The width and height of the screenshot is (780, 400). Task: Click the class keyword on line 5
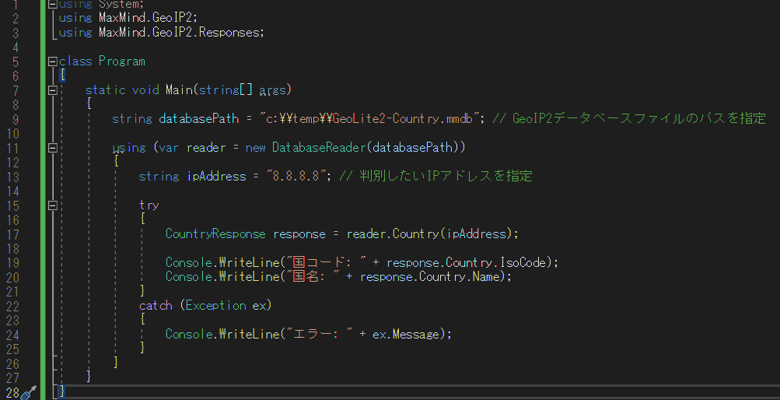[x=75, y=61]
